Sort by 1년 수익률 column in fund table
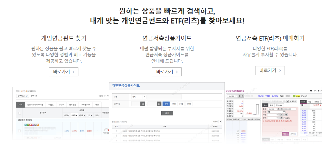331x144 pixels. (x=89, y=115)
